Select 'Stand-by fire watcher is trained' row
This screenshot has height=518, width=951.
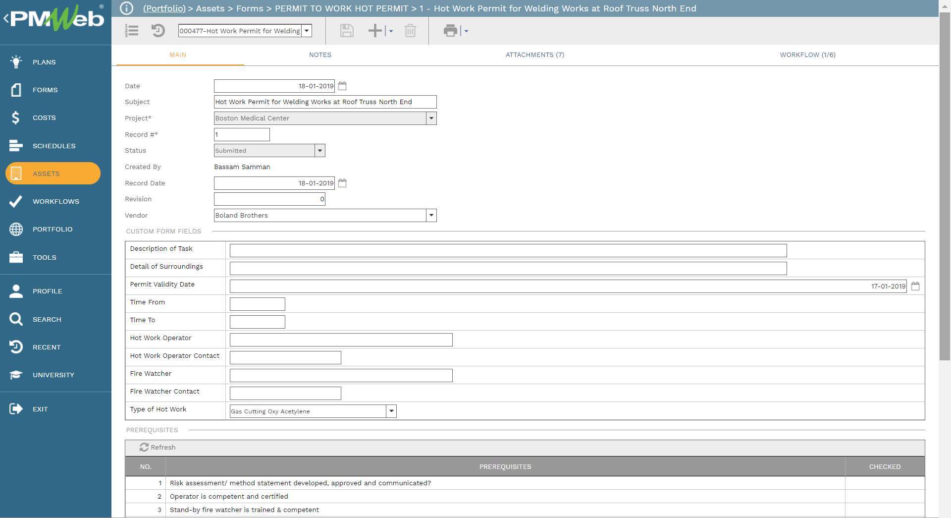pyautogui.click(x=525, y=510)
